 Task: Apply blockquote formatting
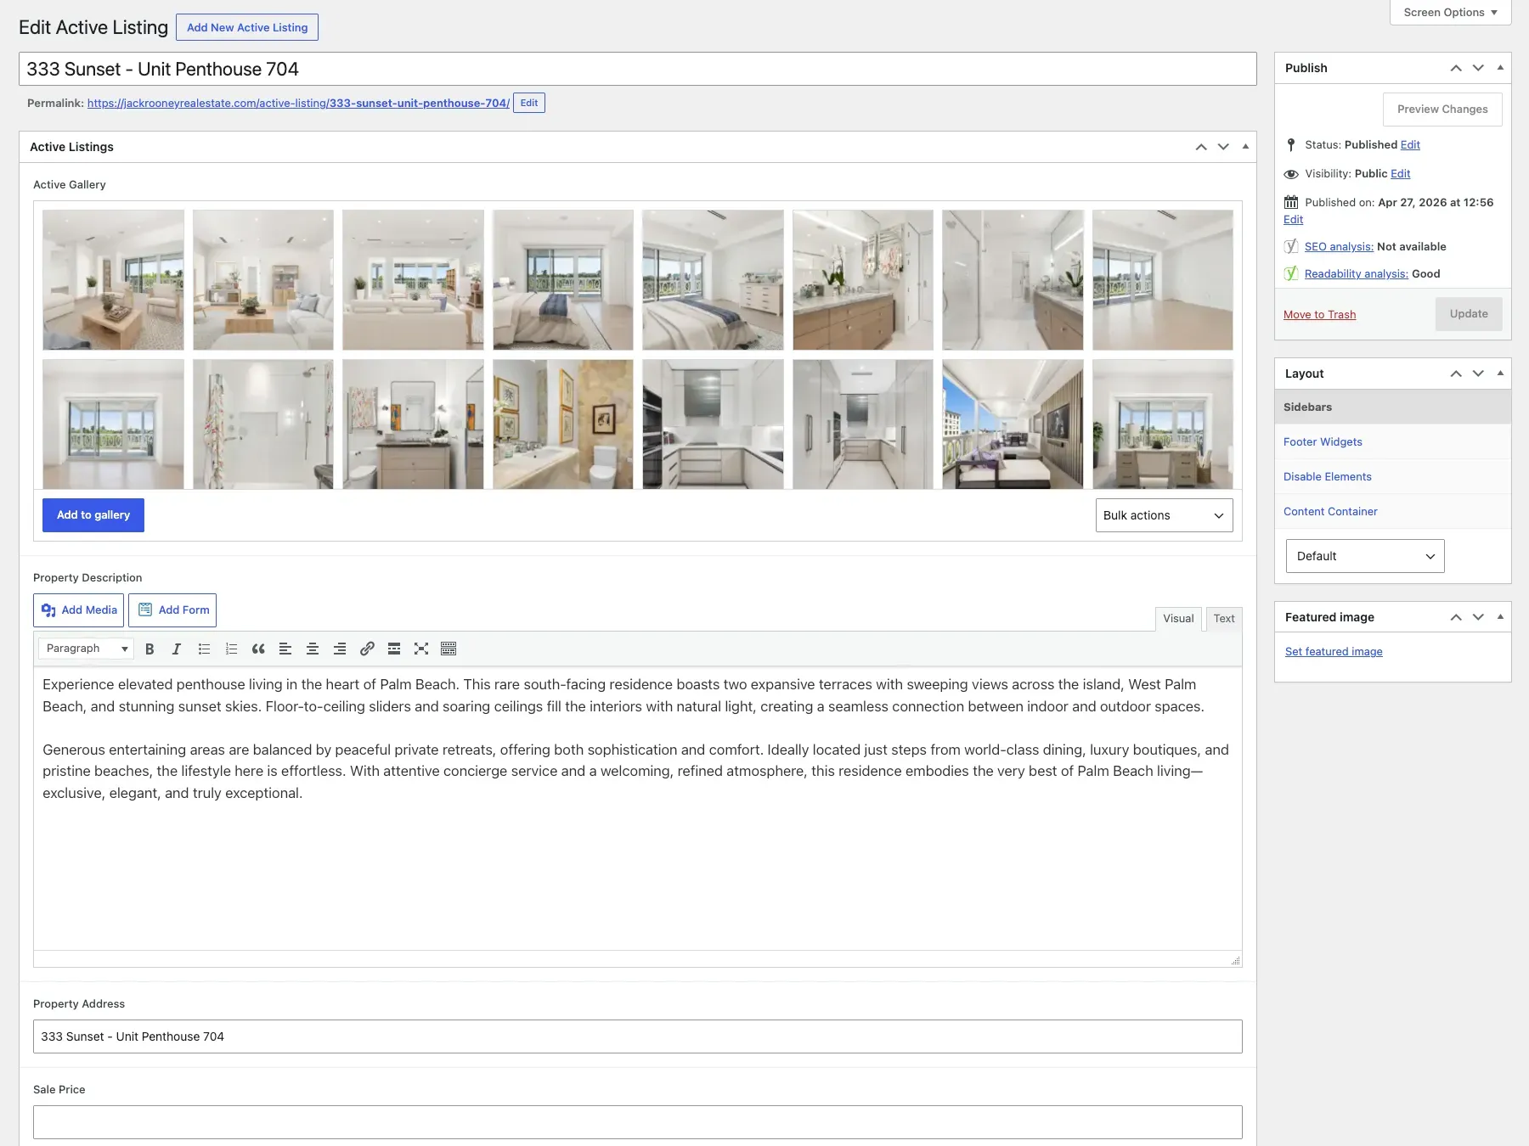(x=258, y=649)
